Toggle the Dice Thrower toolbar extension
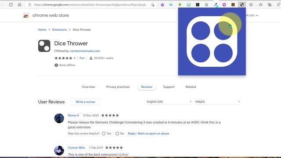The height and width of the screenshot is (158, 281). click(242, 5)
